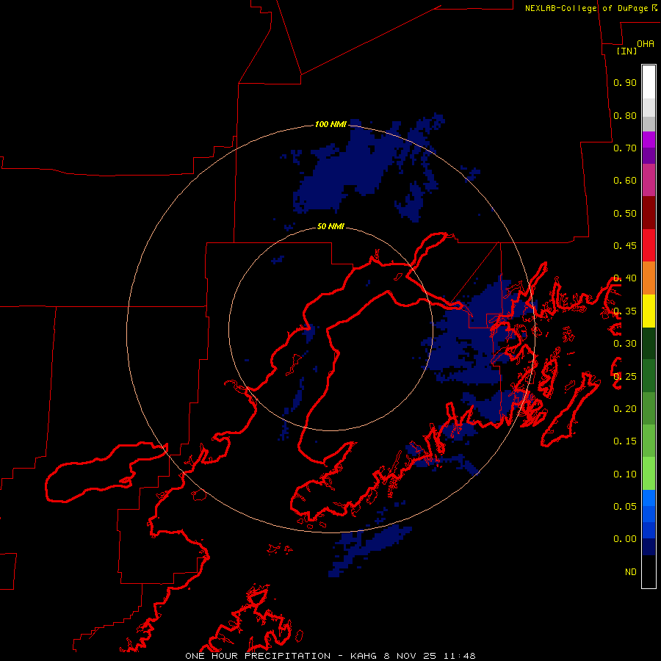Click the 50 NMI range ring label
The width and height of the screenshot is (661, 661).
330,226
